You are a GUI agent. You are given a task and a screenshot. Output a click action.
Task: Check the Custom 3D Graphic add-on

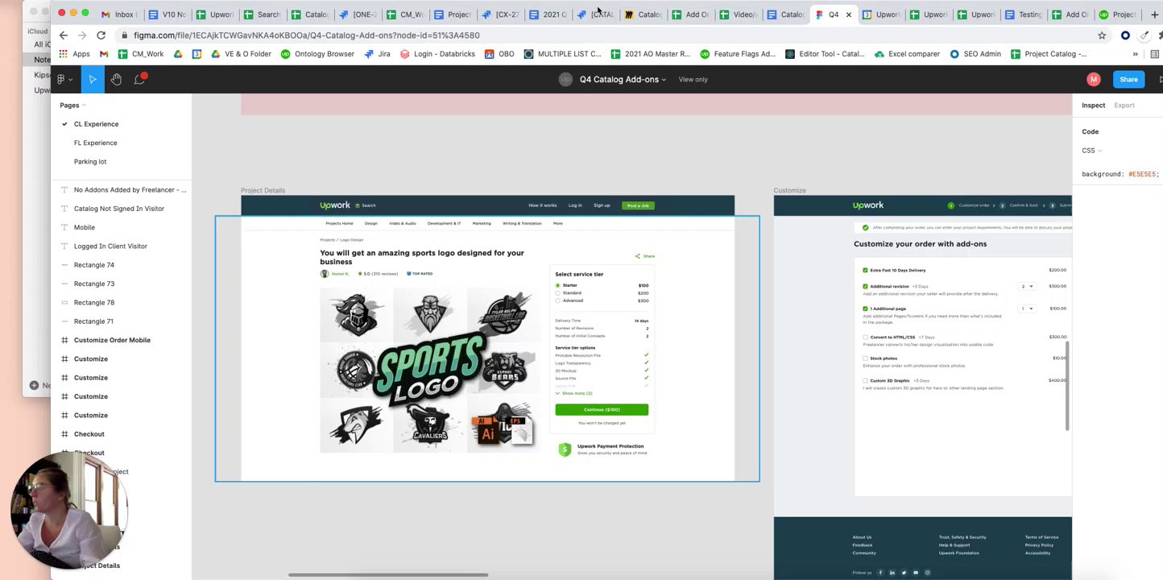point(865,381)
